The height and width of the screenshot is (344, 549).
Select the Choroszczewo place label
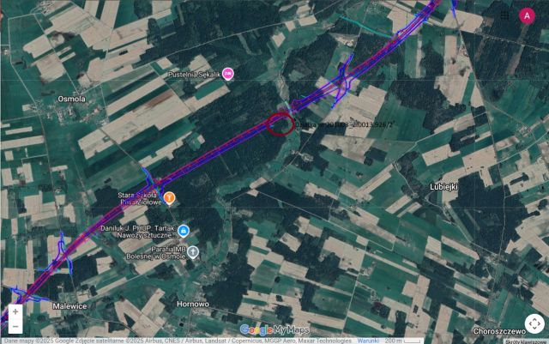click(x=499, y=331)
